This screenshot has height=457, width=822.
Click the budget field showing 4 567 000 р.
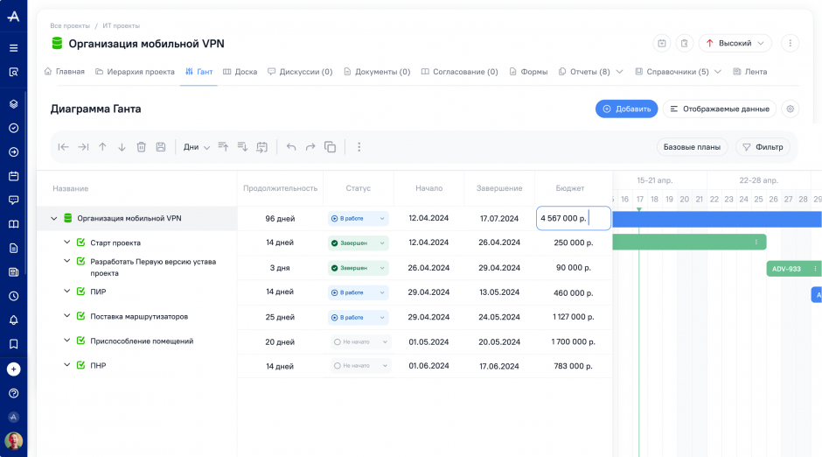pos(573,218)
